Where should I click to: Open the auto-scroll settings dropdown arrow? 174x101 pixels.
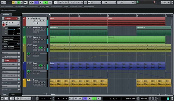[x=27, y=2]
